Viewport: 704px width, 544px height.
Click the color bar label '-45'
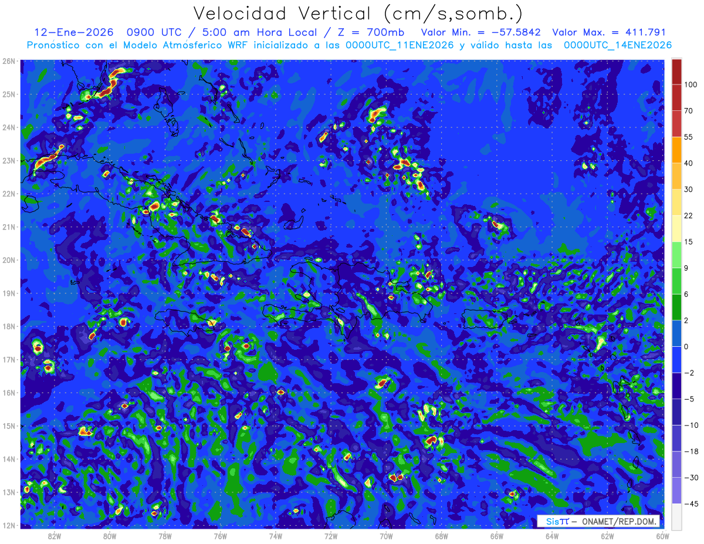(x=691, y=504)
